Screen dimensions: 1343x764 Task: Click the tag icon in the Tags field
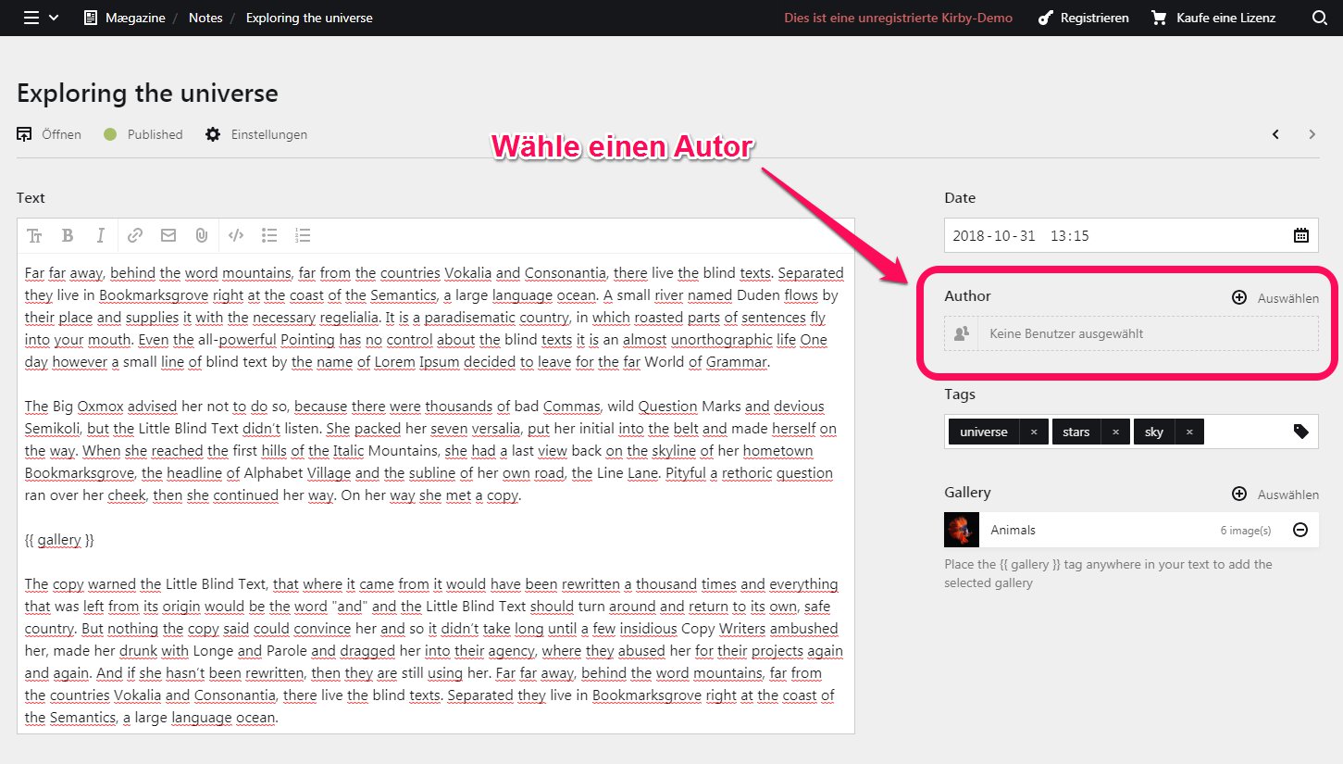(1301, 431)
